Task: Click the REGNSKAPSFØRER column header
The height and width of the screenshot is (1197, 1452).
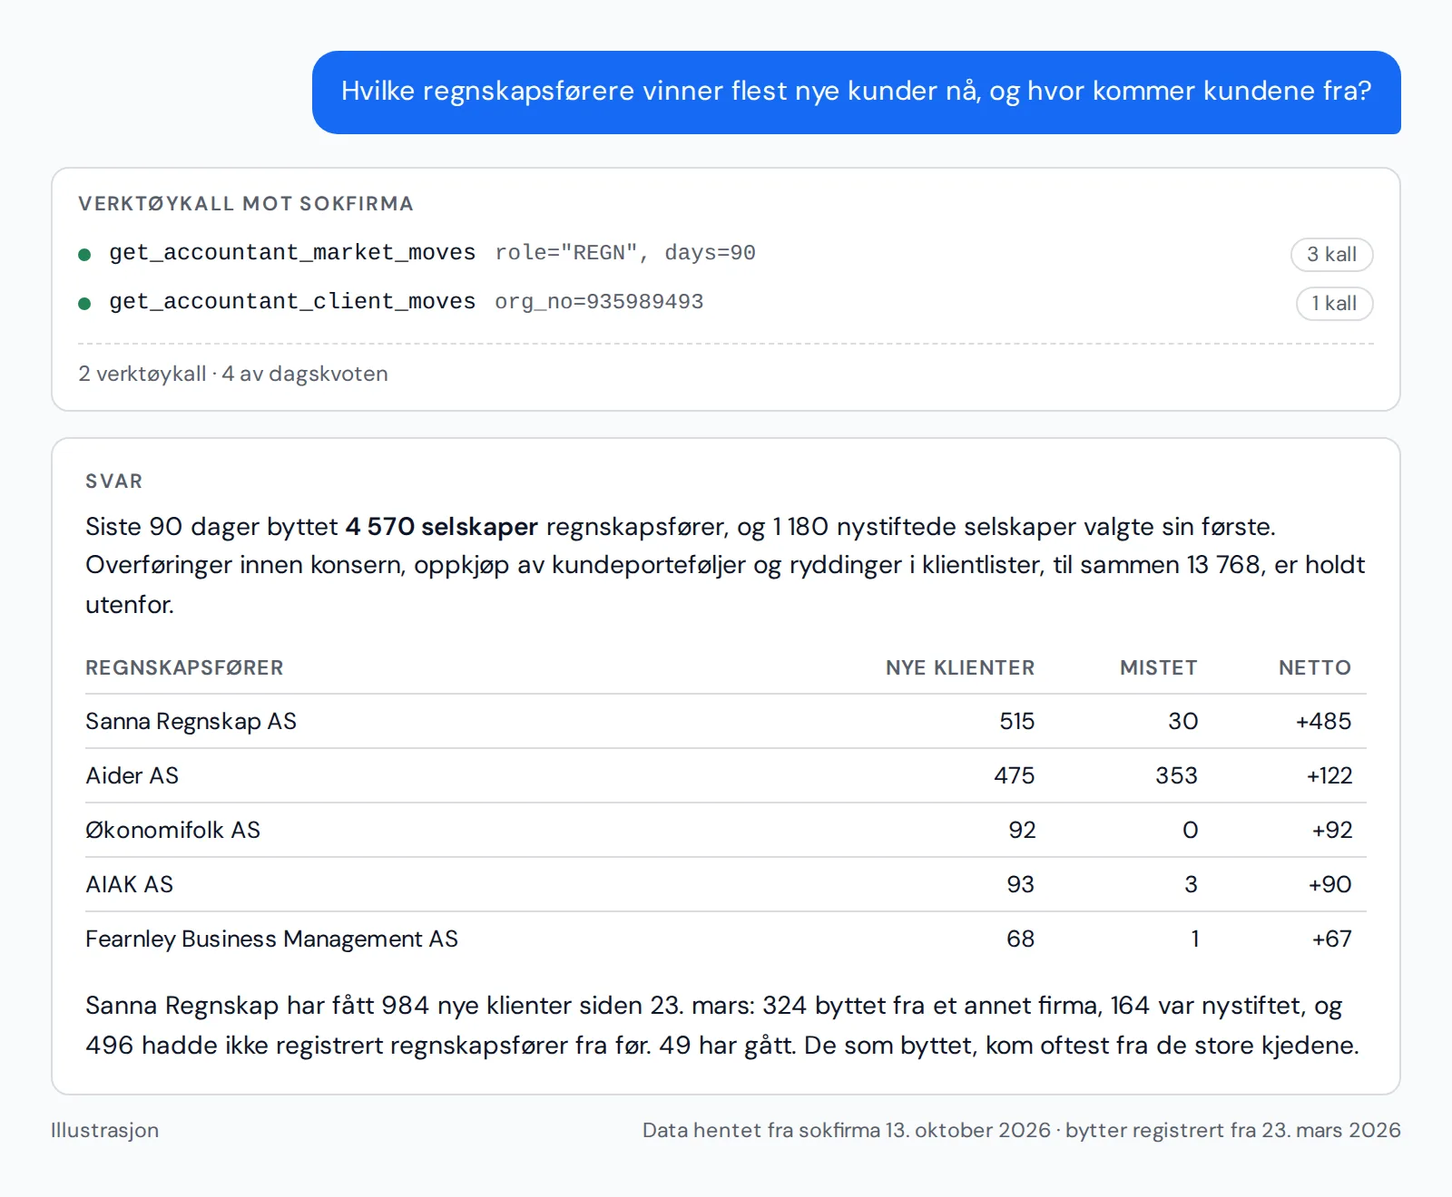Action: pos(184,668)
